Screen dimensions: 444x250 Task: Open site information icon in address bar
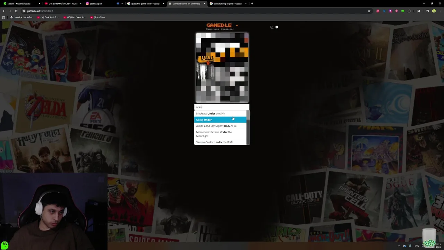click(24, 11)
